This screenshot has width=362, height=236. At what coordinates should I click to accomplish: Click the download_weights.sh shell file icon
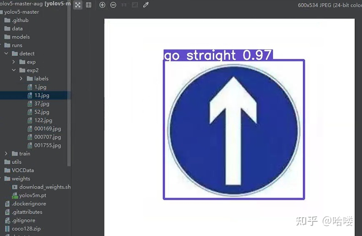point(15,187)
